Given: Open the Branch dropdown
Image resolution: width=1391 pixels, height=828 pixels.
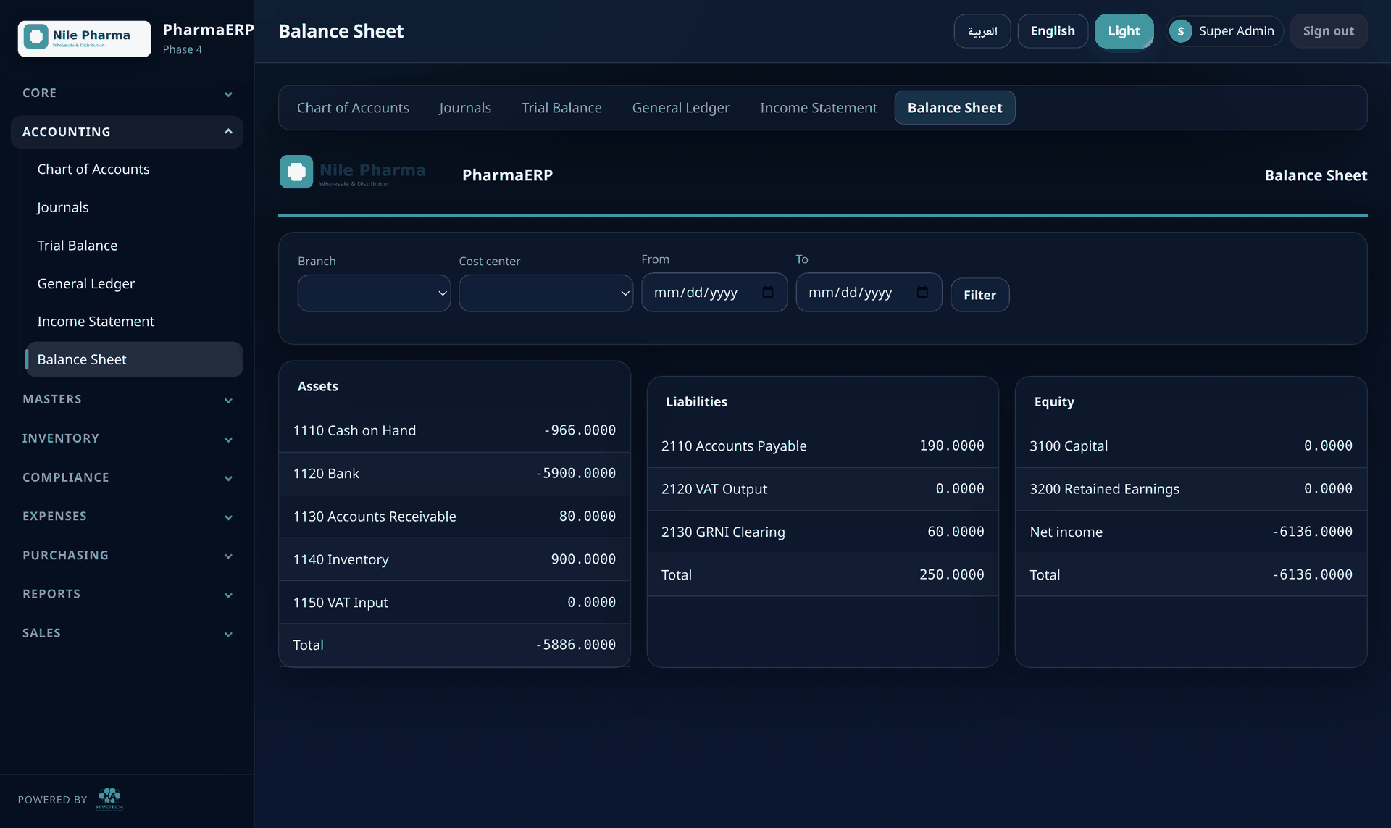Looking at the screenshot, I should pos(374,293).
